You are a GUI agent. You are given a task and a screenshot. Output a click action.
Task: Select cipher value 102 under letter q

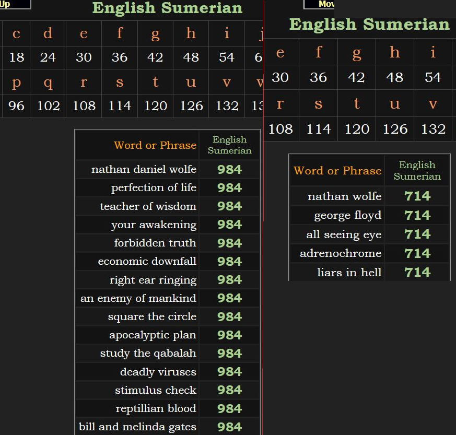pyautogui.click(x=48, y=106)
